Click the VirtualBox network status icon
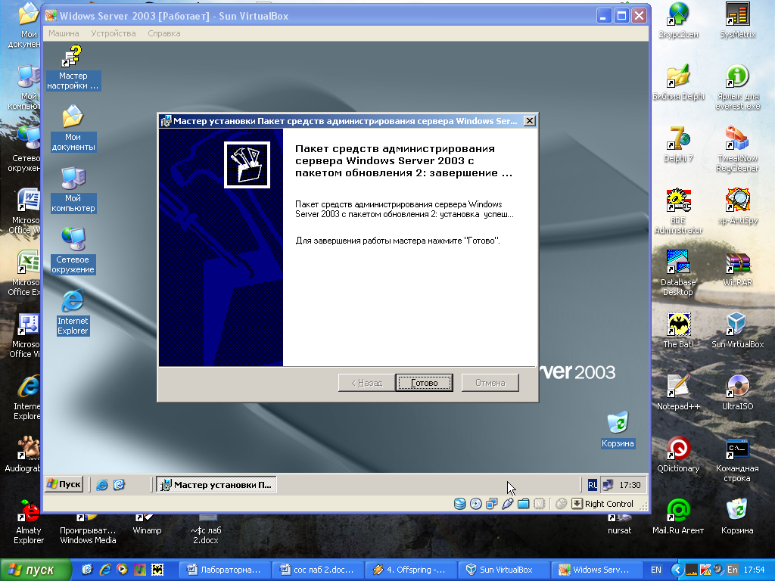Screen dimensions: 775x581 click(x=491, y=504)
